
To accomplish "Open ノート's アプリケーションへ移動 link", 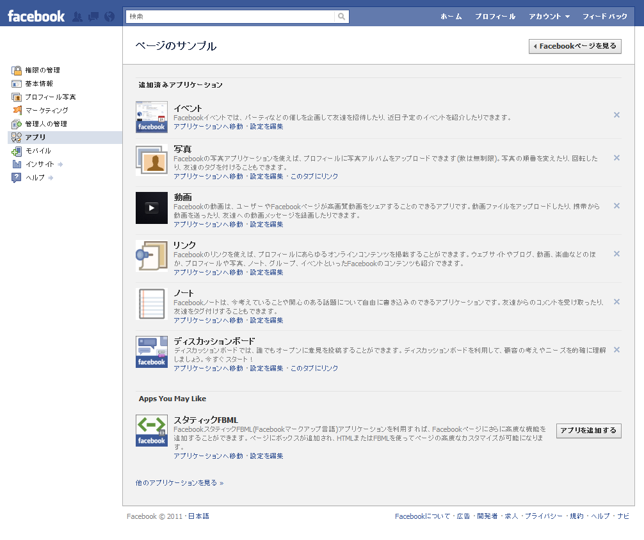I will click(x=208, y=321).
